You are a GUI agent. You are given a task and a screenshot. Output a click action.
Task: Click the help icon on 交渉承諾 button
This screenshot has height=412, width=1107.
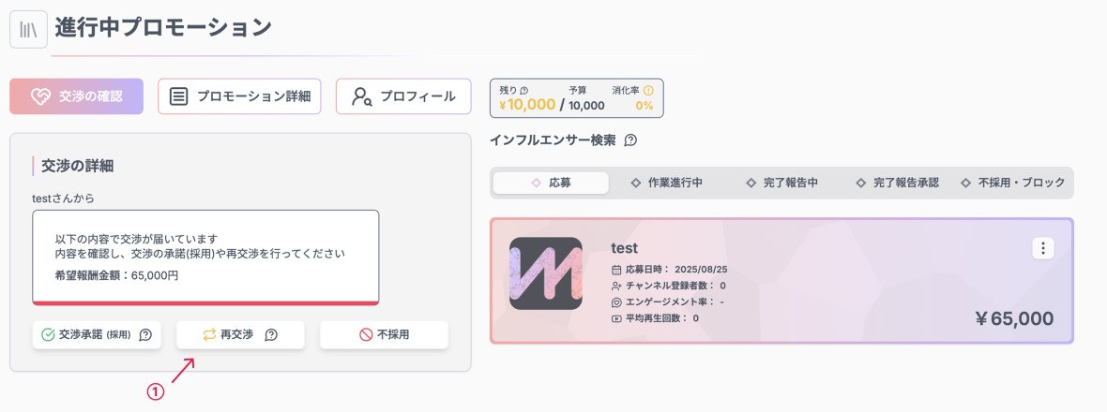(145, 334)
